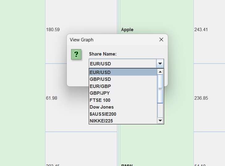Select GBP/JPY in the dropdown list

(x=123, y=93)
